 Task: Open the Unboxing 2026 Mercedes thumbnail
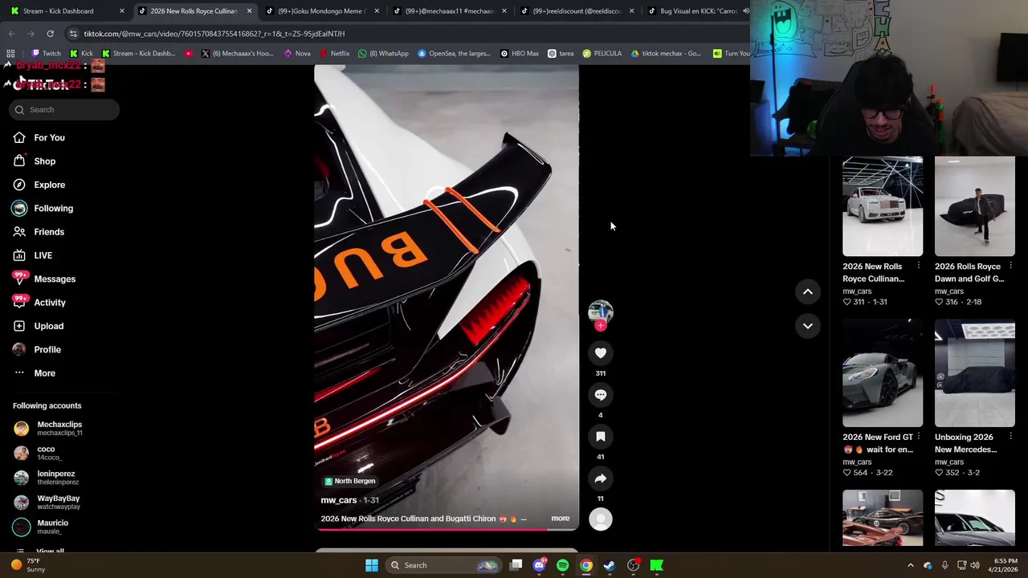[x=974, y=373]
